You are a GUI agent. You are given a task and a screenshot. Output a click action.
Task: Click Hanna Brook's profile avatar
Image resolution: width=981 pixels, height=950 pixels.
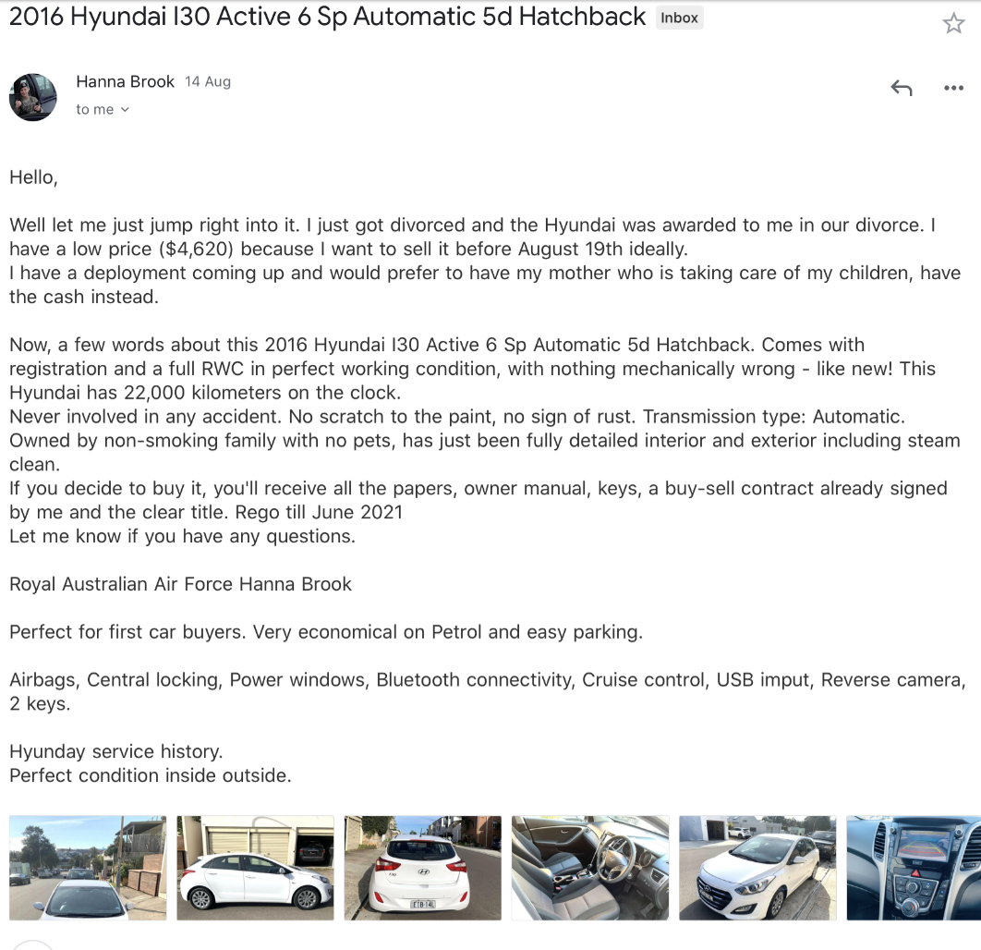pyautogui.click(x=32, y=97)
